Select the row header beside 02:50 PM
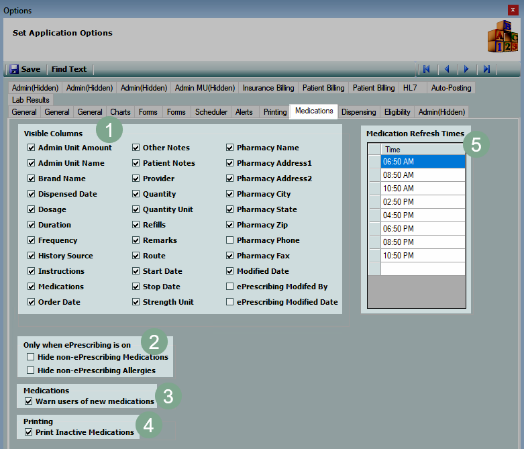The height and width of the screenshot is (449, 524). tap(374, 202)
